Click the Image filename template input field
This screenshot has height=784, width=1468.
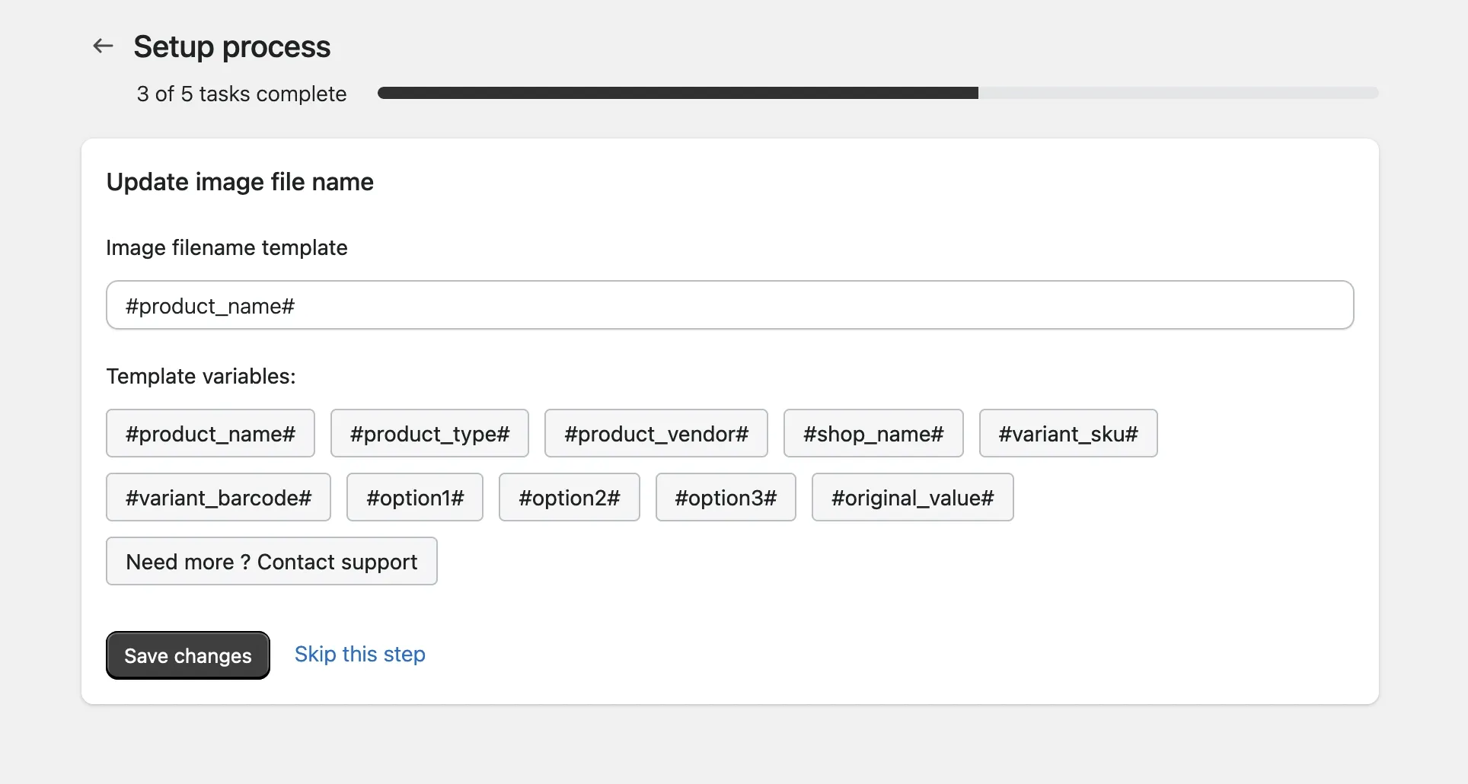pyautogui.click(x=729, y=305)
